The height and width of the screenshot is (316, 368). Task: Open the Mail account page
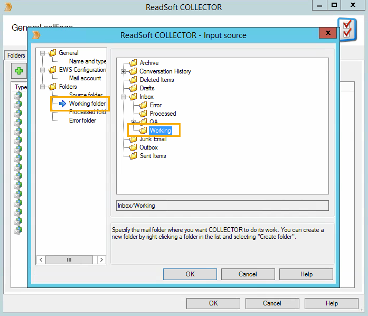(85, 78)
